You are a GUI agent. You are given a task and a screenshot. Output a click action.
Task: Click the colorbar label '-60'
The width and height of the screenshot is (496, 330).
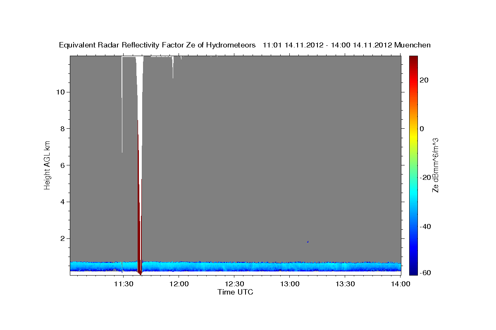(x=425, y=273)
